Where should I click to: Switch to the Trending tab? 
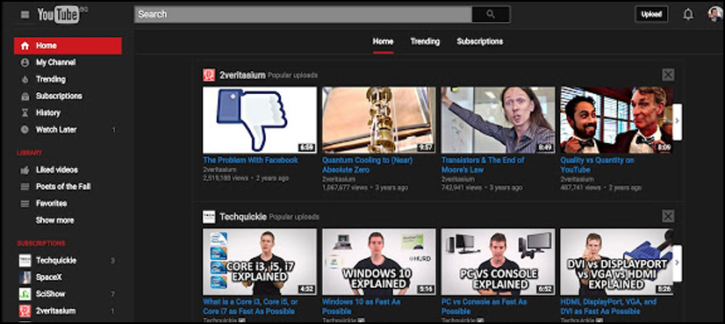click(x=425, y=41)
